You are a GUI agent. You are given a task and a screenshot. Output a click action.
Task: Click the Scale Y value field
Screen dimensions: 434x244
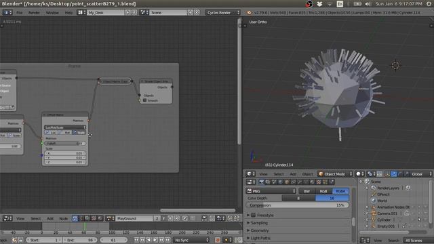pyautogui.click(x=65, y=158)
